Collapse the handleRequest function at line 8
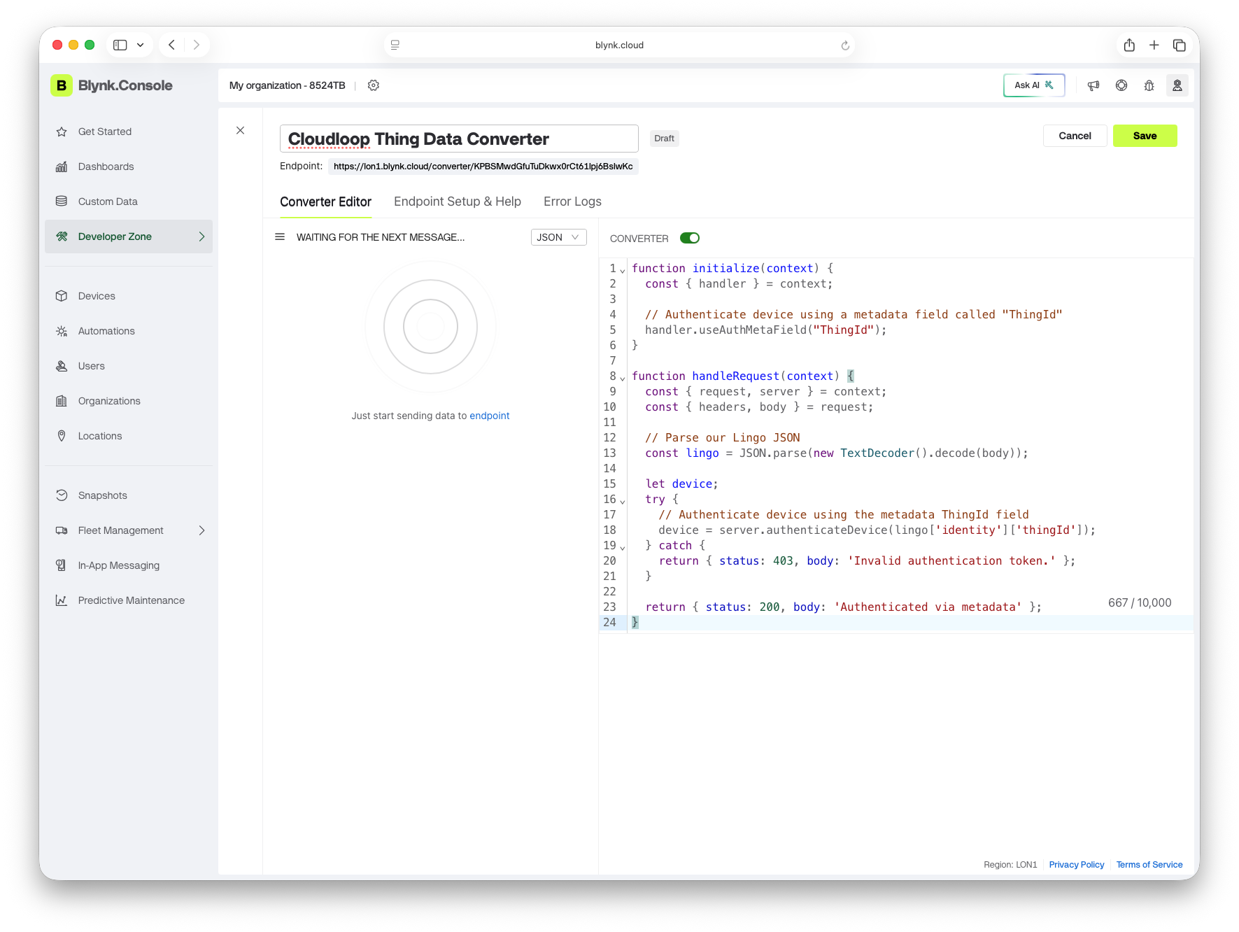The height and width of the screenshot is (932, 1239). click(623, 378)
